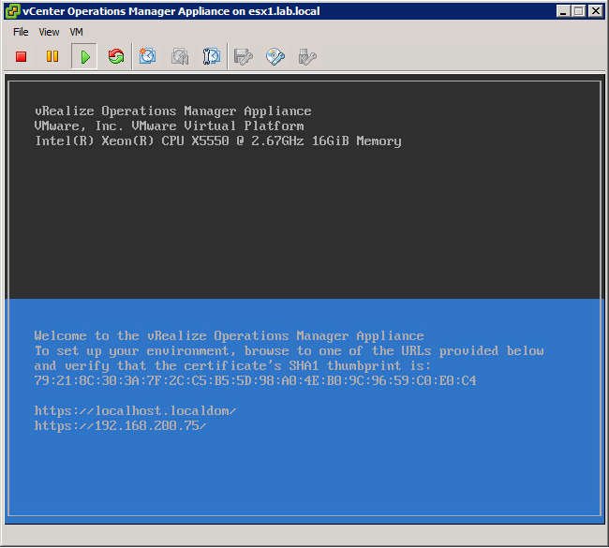
Task: Click the 'Welcome to the vRealize Operations Manager' line
Action: 230,336
